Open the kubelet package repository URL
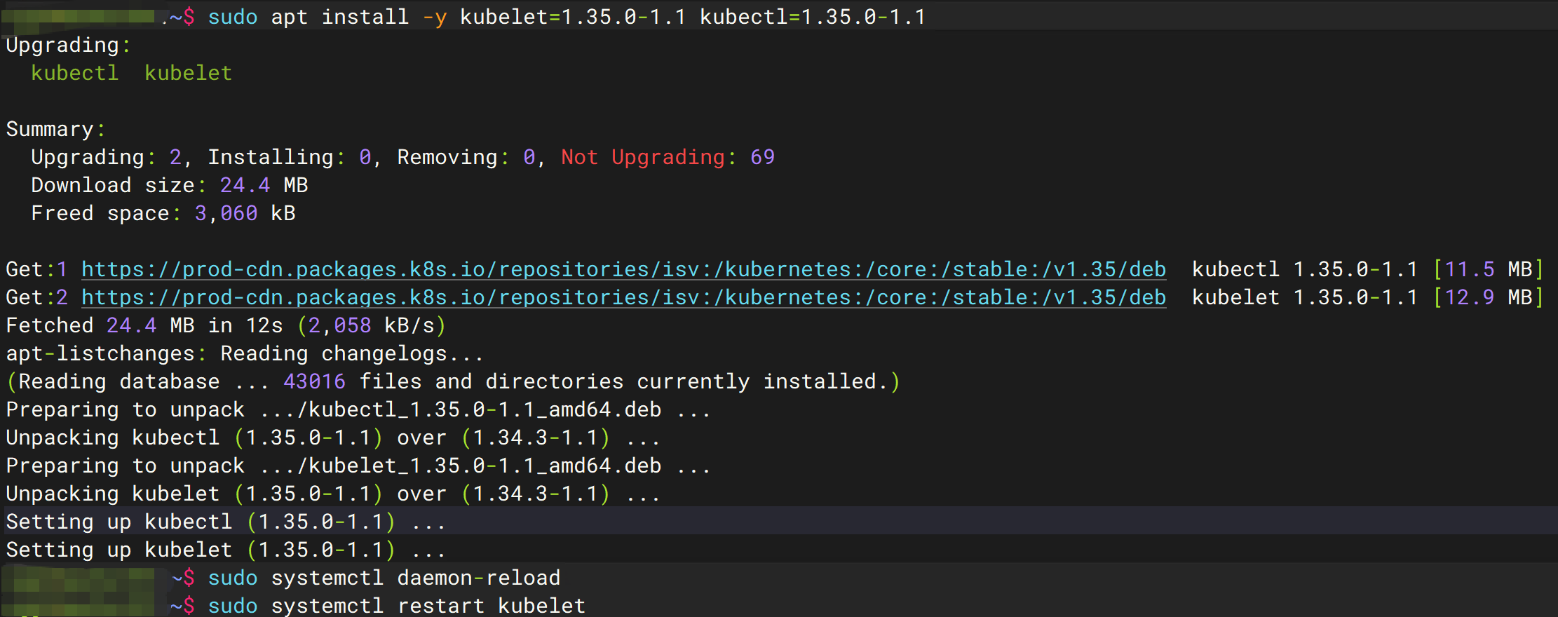 623,298
